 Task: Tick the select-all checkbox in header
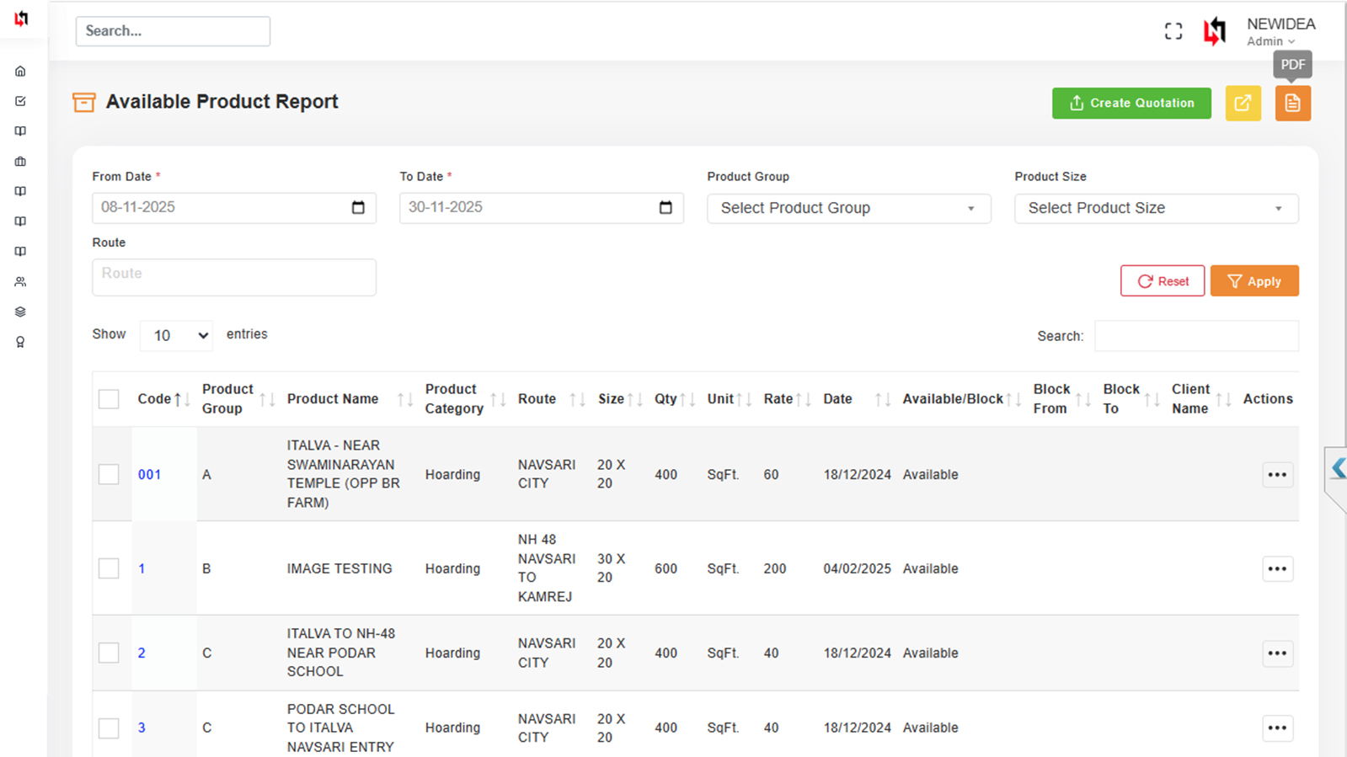[x=109, y=399]
